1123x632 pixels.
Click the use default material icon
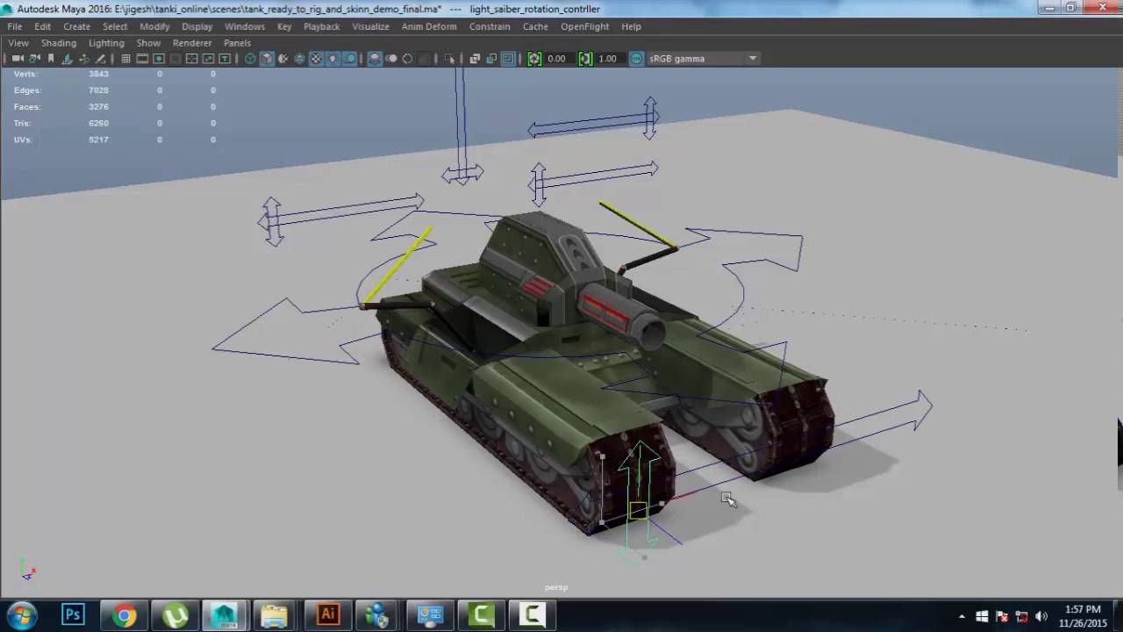pyautogui.click(x=283, y=59)
